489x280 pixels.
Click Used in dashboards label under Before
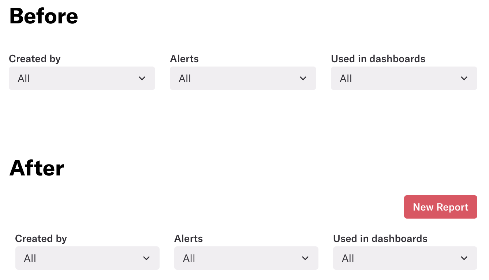point(378,59)
